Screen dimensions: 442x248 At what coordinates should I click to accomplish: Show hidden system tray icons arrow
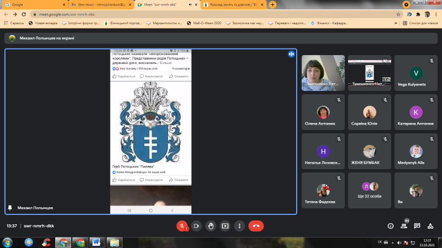pyautogui.click(x=393, y=242)
